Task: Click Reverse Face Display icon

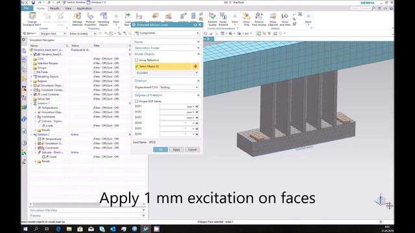Action: click(x=259, y=16)
